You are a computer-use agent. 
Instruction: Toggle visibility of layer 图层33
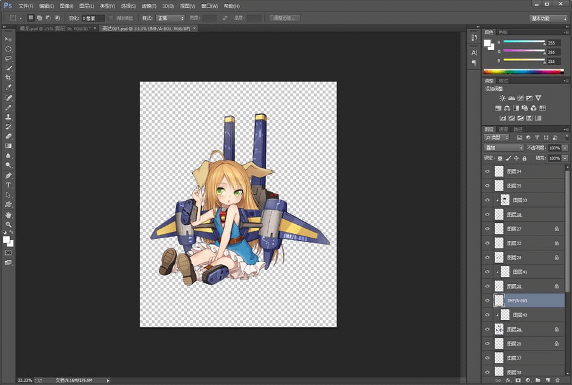pos(487,200)
